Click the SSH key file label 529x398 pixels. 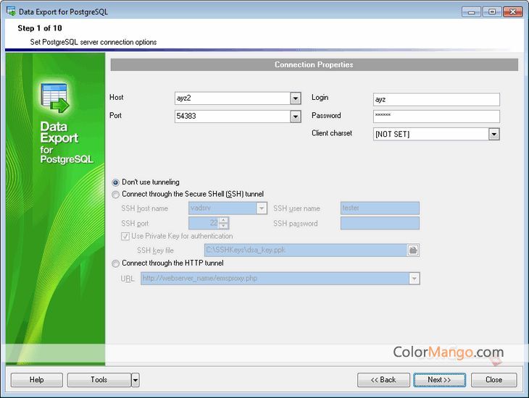tap(155, 250)
